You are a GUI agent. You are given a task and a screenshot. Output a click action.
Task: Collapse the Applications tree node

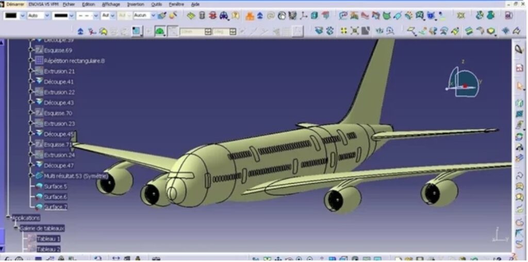click(8, 218)
